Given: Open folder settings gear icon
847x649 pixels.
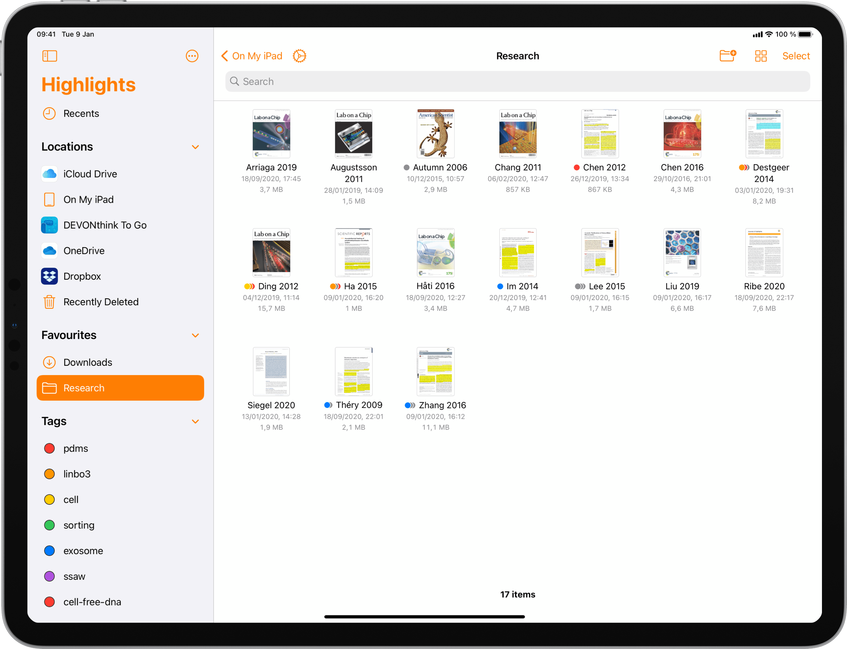Looking at the screenshot, I should [x=298, y=56].
